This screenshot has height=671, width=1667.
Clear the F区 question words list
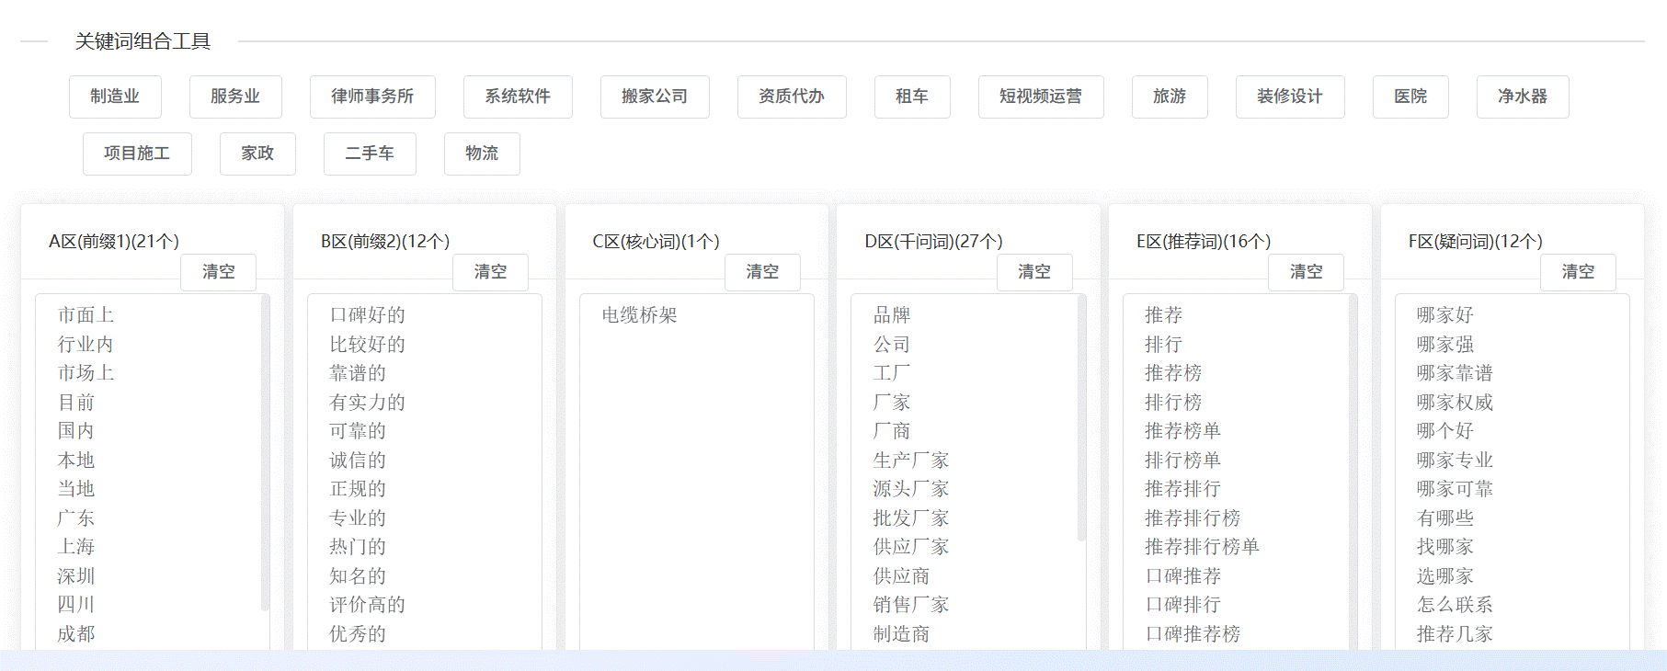1577,272
